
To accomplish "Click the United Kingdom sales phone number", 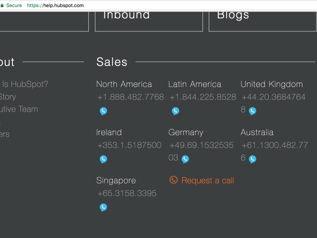I will [274, 97].
